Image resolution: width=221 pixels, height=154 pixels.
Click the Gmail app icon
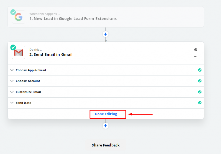[x=19, y=53]
